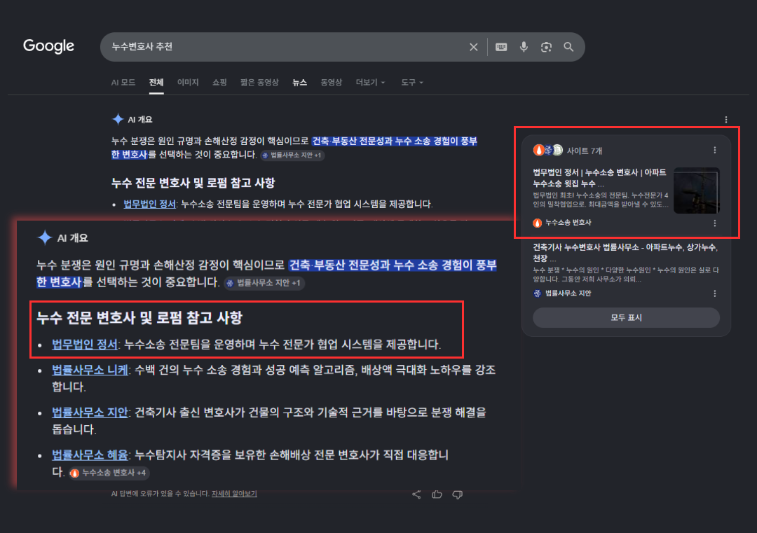Select the 전체 results tab

click(156, 83)
